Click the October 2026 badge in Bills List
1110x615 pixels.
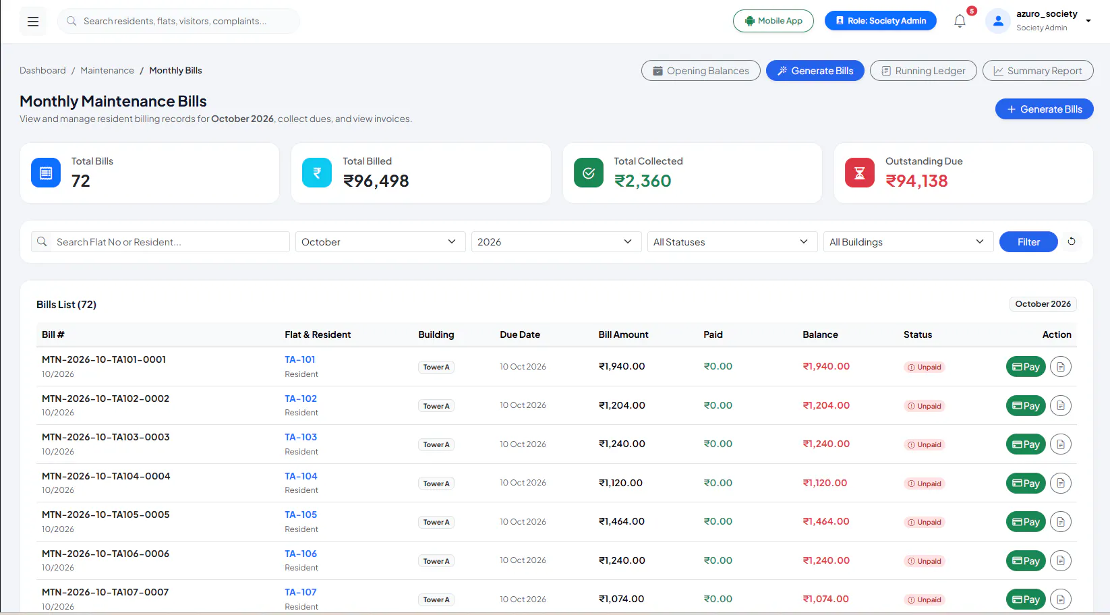click(x=1043, y=304)
